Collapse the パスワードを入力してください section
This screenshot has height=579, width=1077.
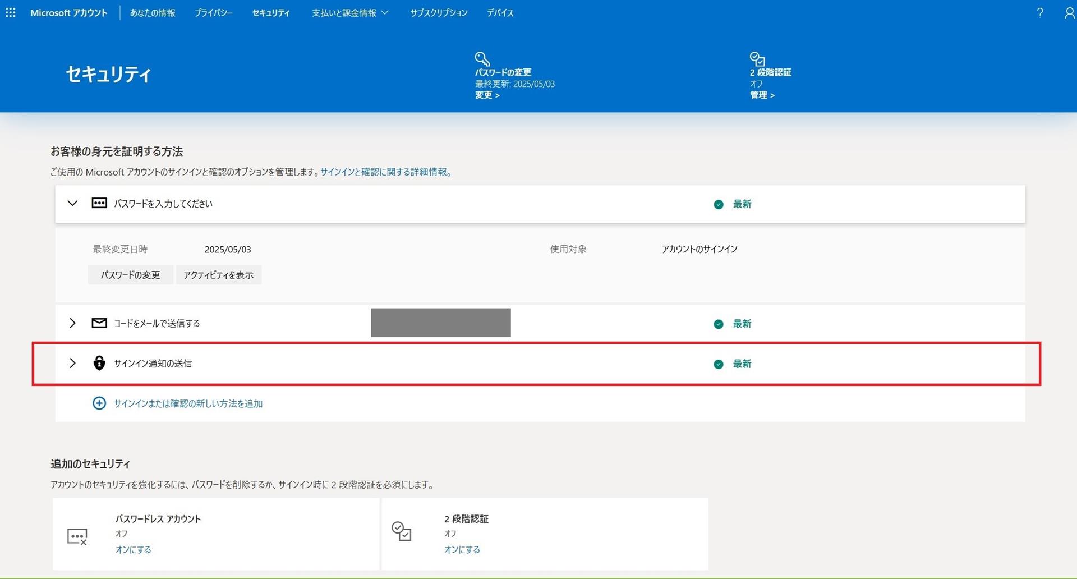tap(72, 204)
